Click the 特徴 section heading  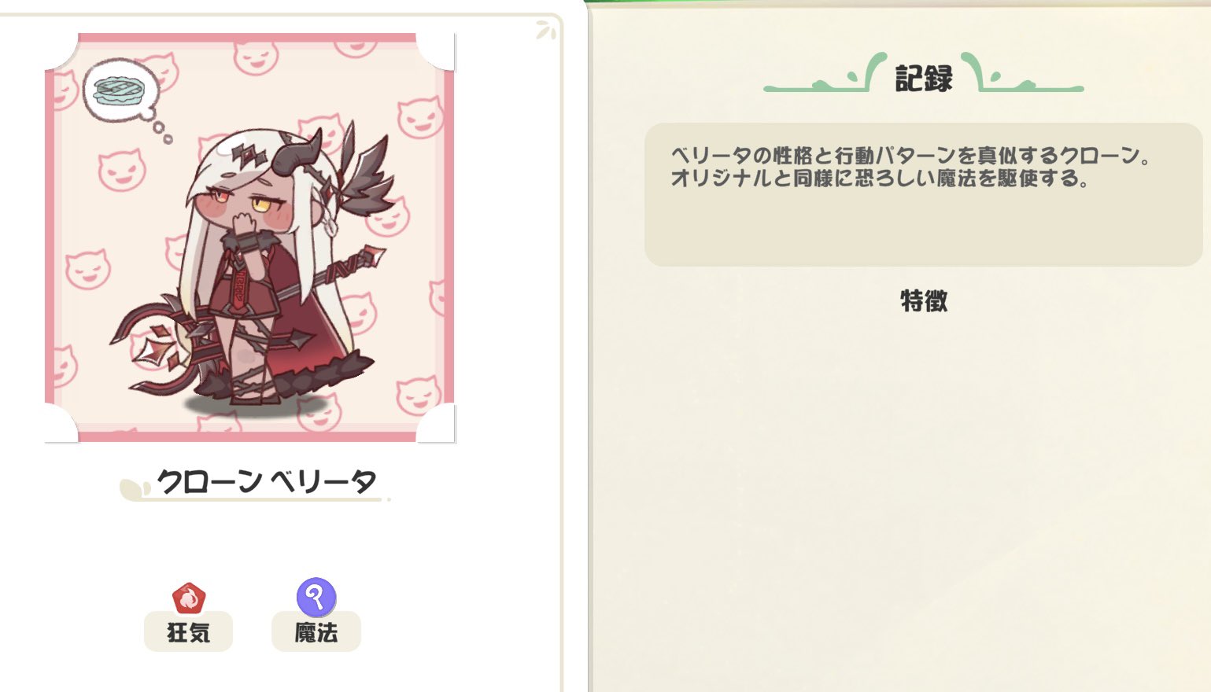(x=924, y=301)
